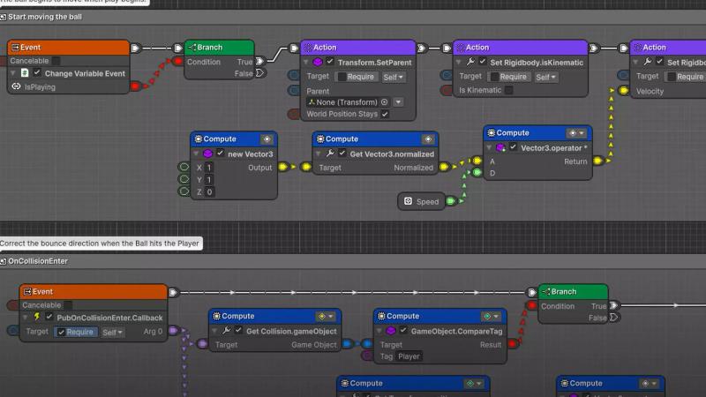706x397 pixels.
Task: Click the wrench icon beside Get Collision.gameObject
Action: tap(227, 331)
